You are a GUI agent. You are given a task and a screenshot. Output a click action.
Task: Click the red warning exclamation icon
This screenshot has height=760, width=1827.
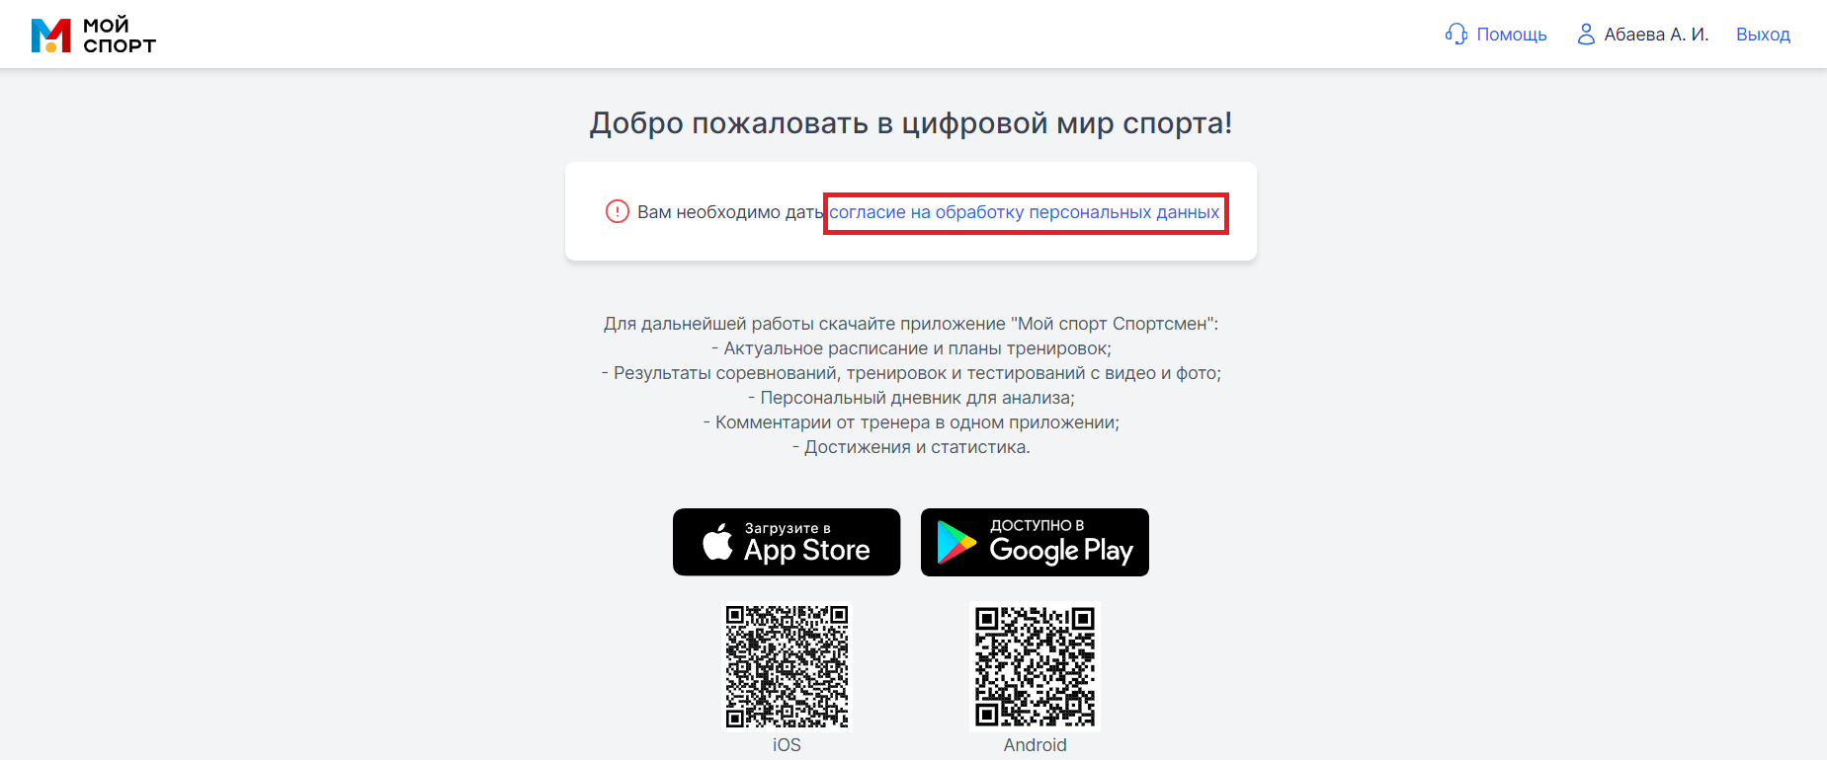(x=618, y=211)
